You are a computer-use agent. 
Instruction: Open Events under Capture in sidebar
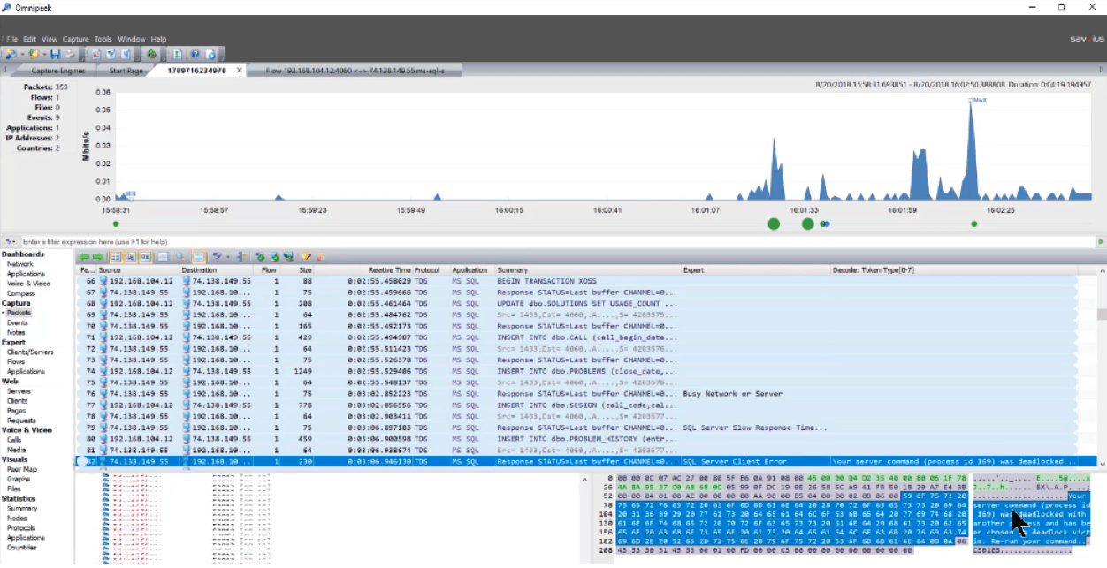tap(18, 322)
